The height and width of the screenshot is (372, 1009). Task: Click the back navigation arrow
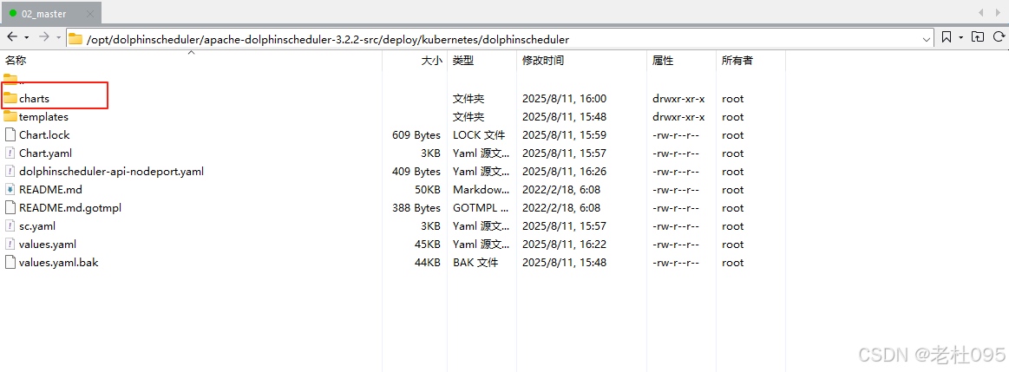(12, 38)
